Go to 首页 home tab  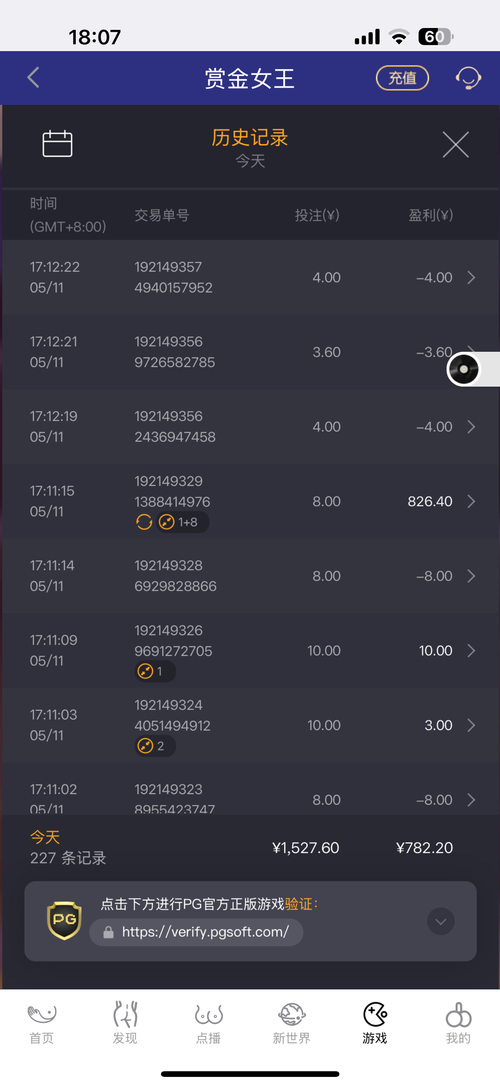click(x=42, y=1022)
